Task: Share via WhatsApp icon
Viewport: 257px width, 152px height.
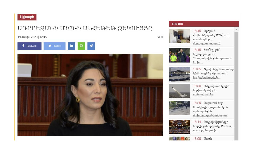Action: pyautogui.click(x=81, y=46)
